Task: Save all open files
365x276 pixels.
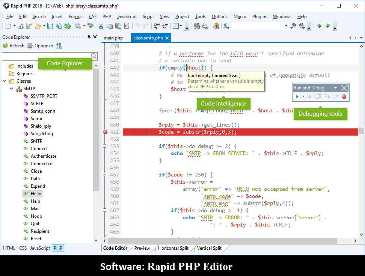Action: click(59, 26)
